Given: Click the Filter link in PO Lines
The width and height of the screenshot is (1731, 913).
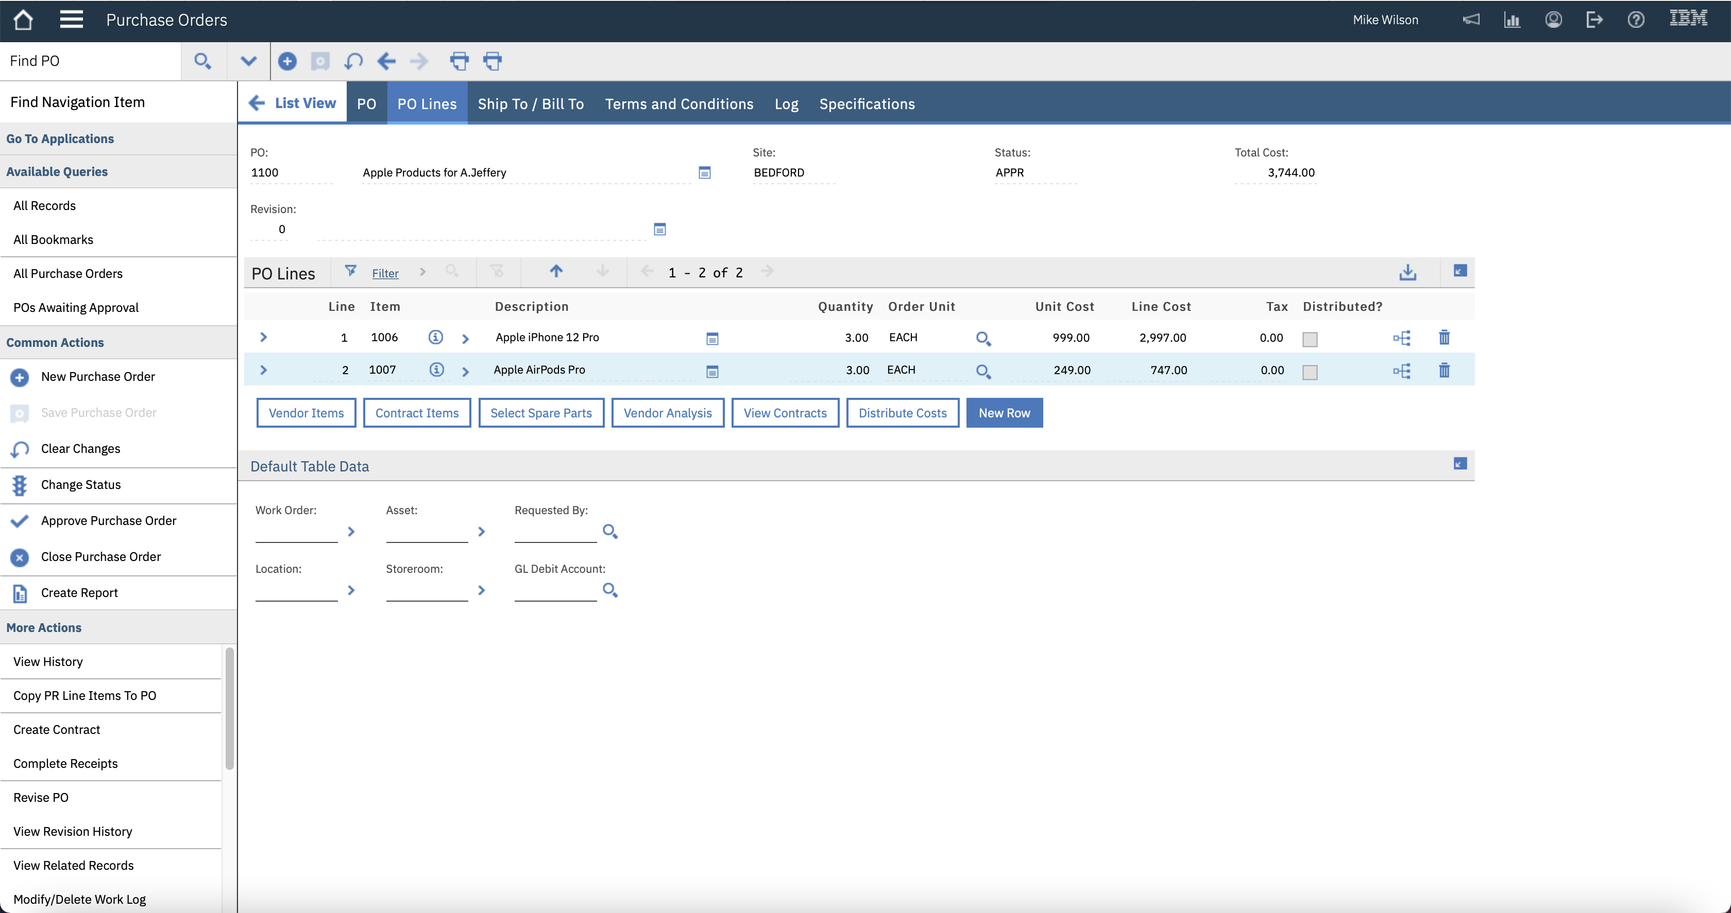Looking at the screenshot, I should pyautogui.click(x=385, y=273).
